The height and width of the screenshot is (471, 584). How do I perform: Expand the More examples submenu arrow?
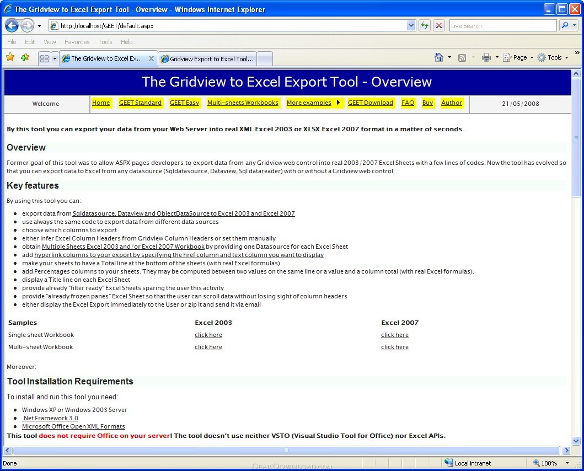click(x=338, y=103)
